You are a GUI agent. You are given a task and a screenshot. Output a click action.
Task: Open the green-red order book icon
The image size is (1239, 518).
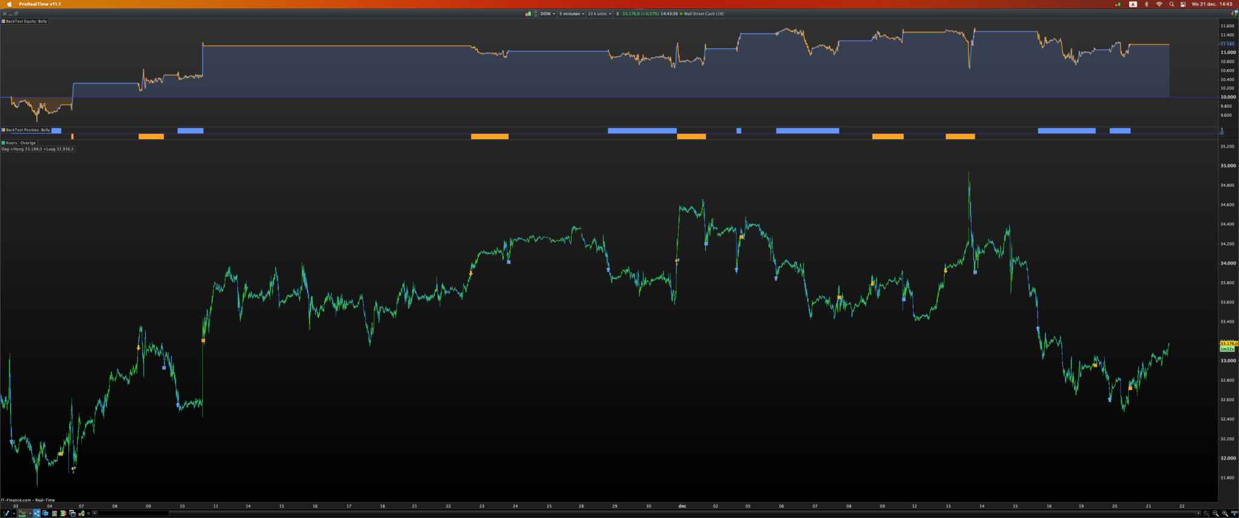[63, 513]
